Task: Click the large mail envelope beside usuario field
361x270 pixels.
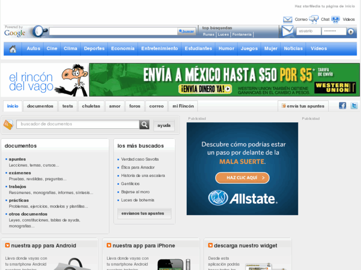Action: click(x=288, y=31)
